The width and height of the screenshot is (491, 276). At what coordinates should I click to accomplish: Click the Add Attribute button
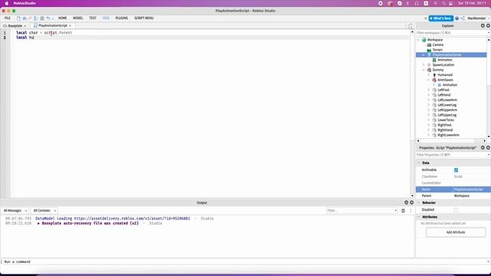point(456,232)
